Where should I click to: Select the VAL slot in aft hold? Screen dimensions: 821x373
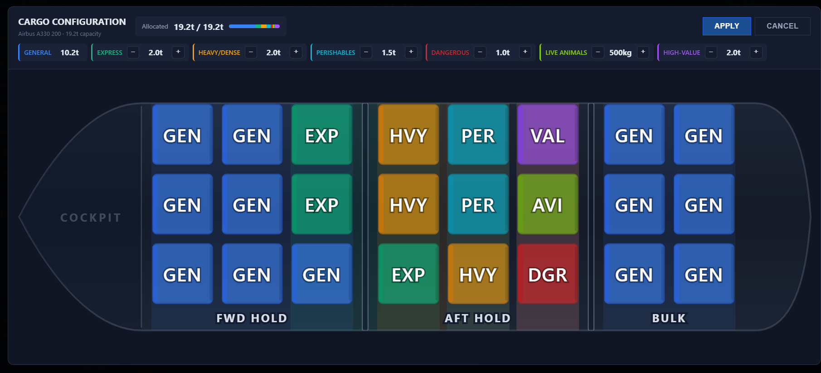[548, 135]
